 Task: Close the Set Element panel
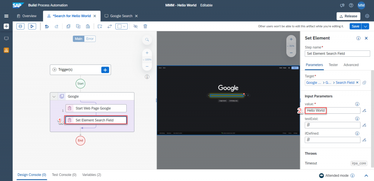[366, 38]
